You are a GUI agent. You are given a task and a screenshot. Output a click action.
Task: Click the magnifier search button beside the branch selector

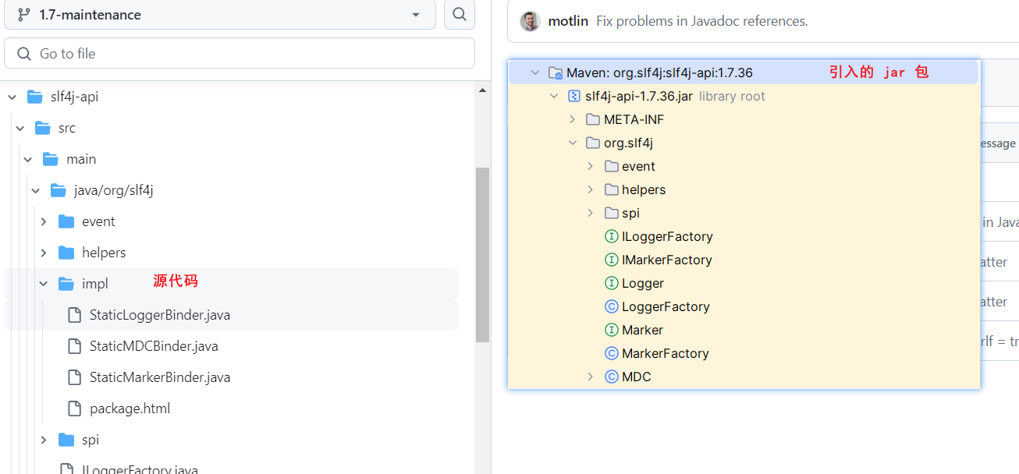coord(460,14)
